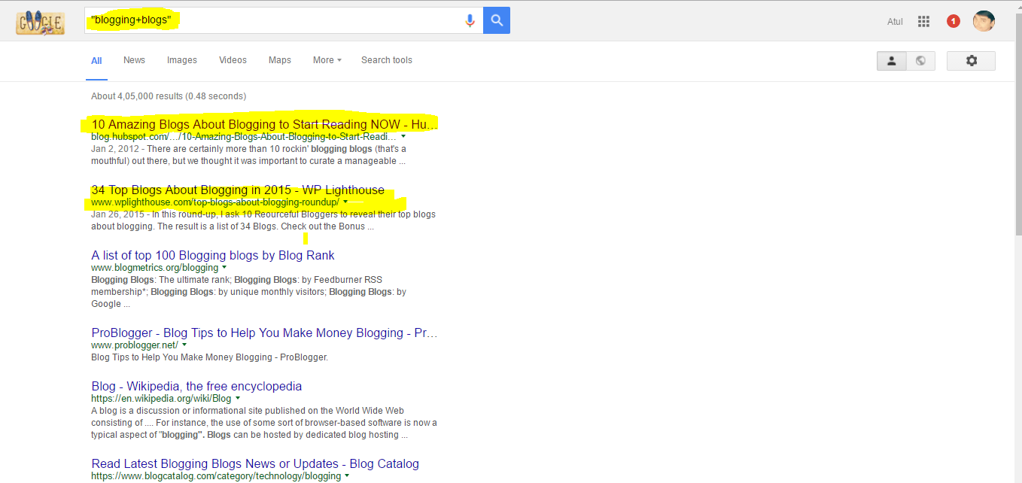Show private results with person icon

click(x=891, y=61)
